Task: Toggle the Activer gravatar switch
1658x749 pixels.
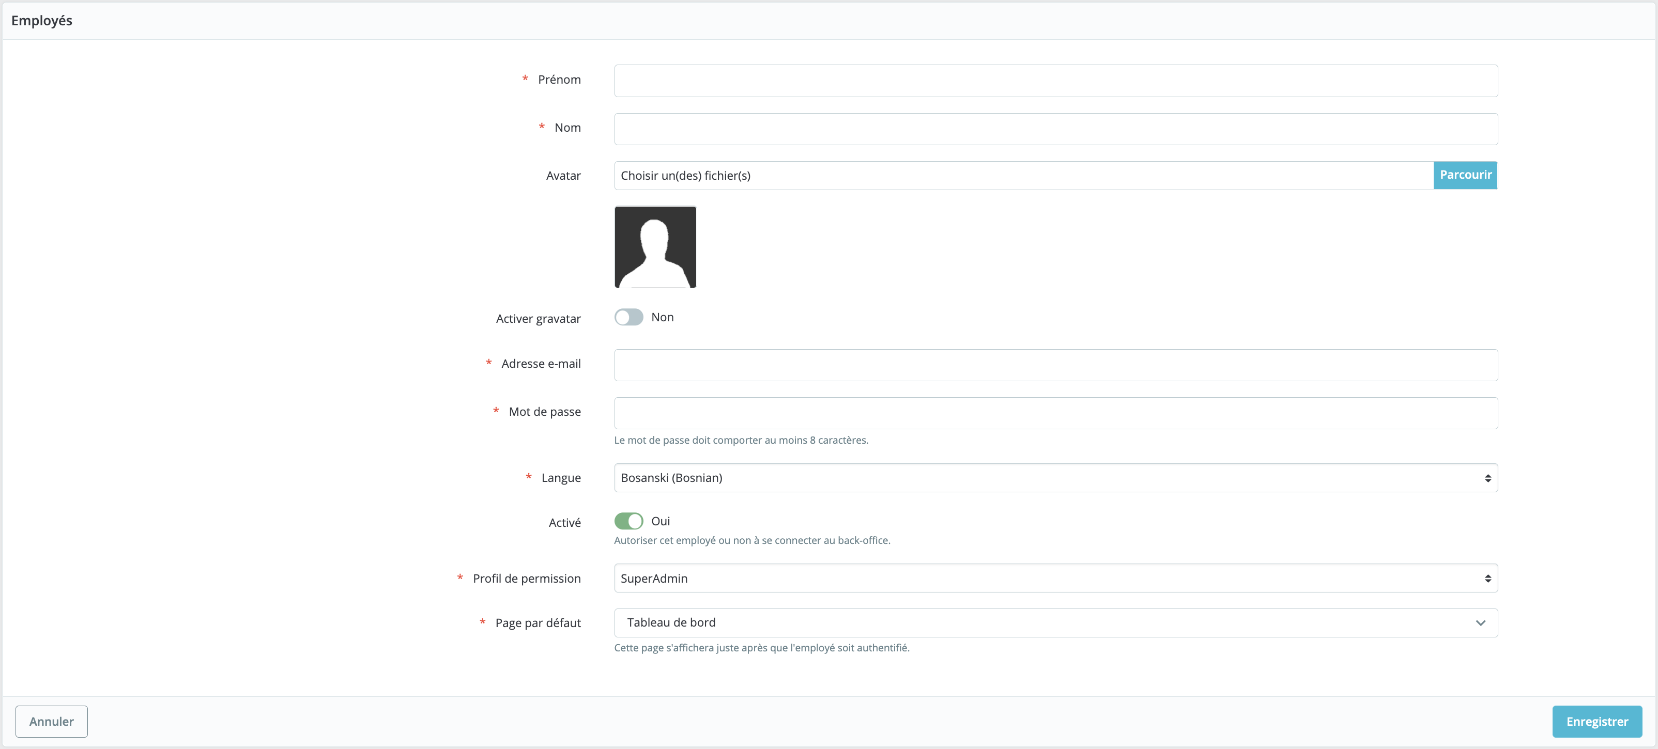Action: pos(628,317)
